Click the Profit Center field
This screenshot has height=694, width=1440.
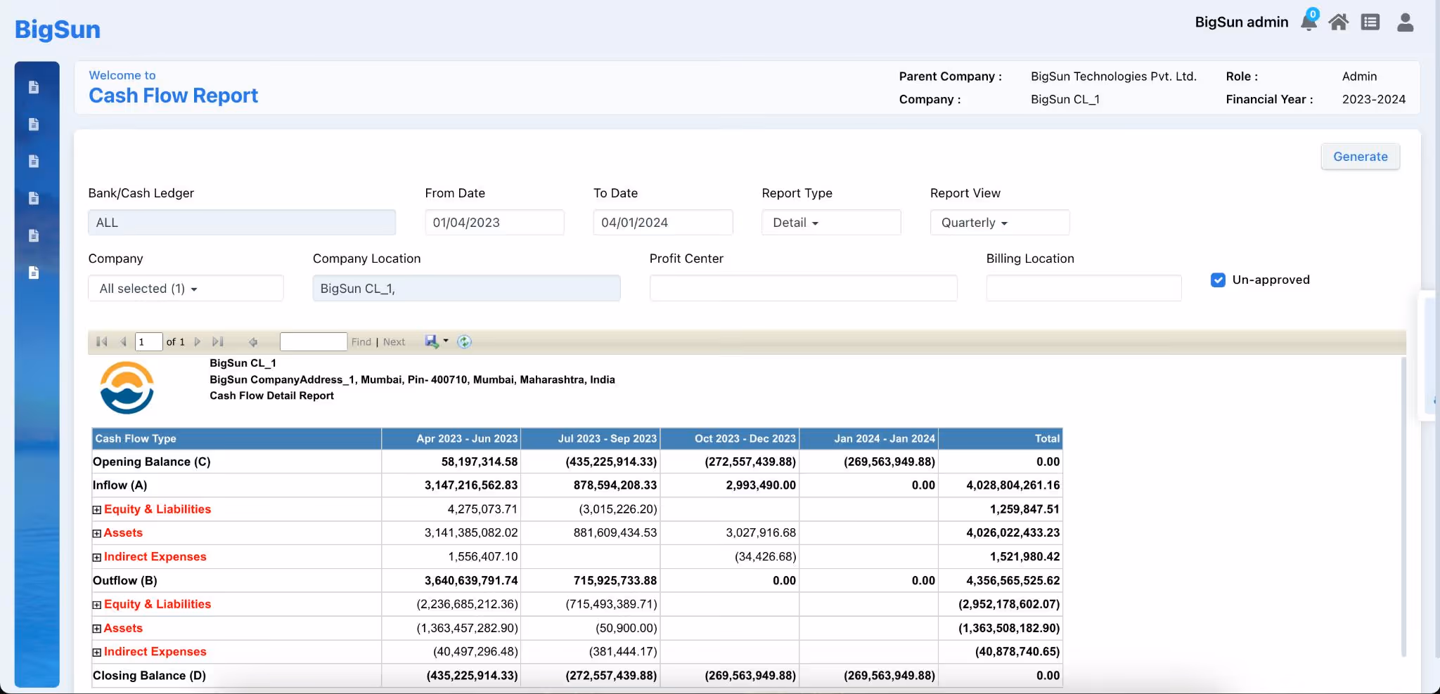pos(803,289)
